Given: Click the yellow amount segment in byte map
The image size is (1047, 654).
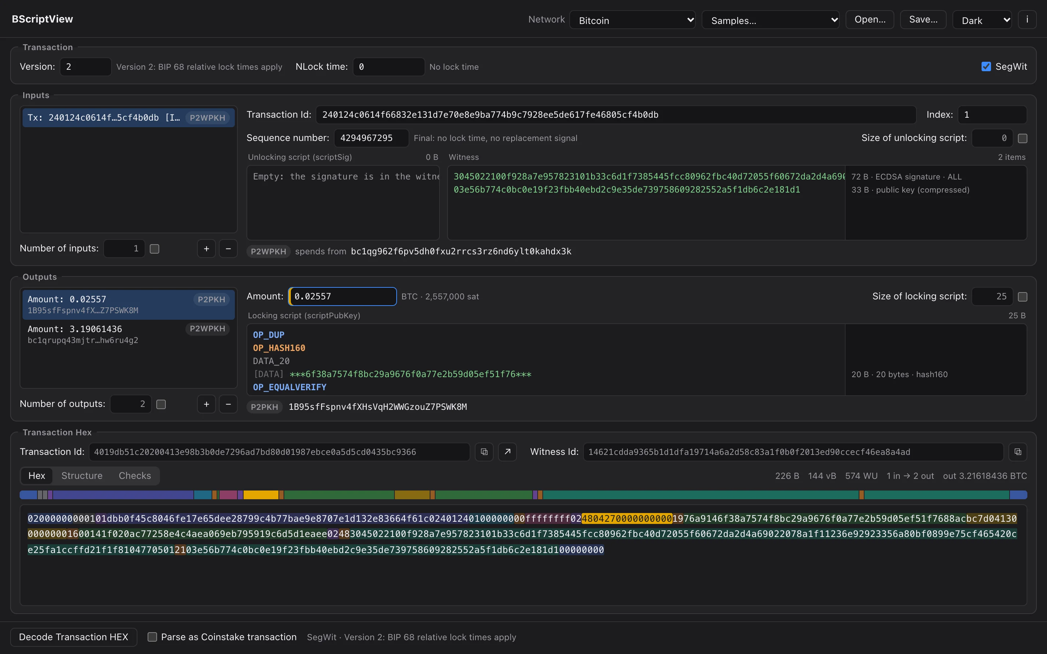Looking at the screenshot, I should point(261,495).
